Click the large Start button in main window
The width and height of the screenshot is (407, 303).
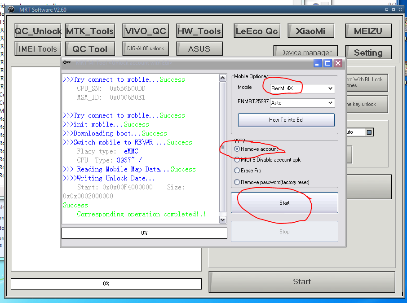click(302, 282)
